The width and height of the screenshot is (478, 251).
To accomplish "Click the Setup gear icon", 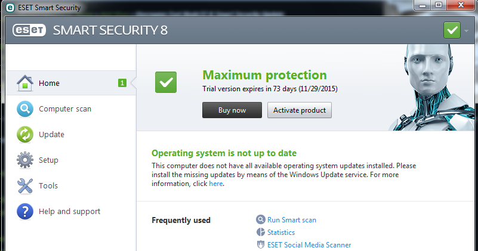I will 25,160.
